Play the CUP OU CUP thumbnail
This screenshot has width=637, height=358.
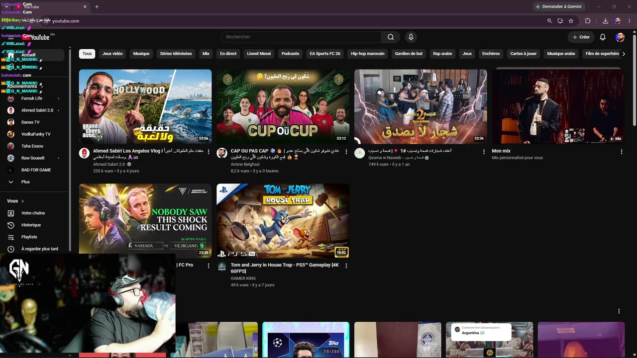tap(283, 106)
